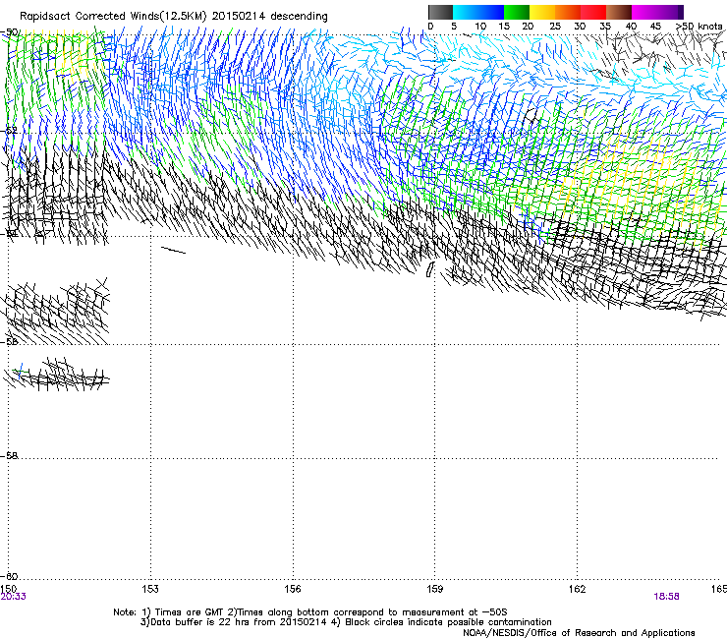
Task: Click the latitude label -52
Action: tap(9, 131)
